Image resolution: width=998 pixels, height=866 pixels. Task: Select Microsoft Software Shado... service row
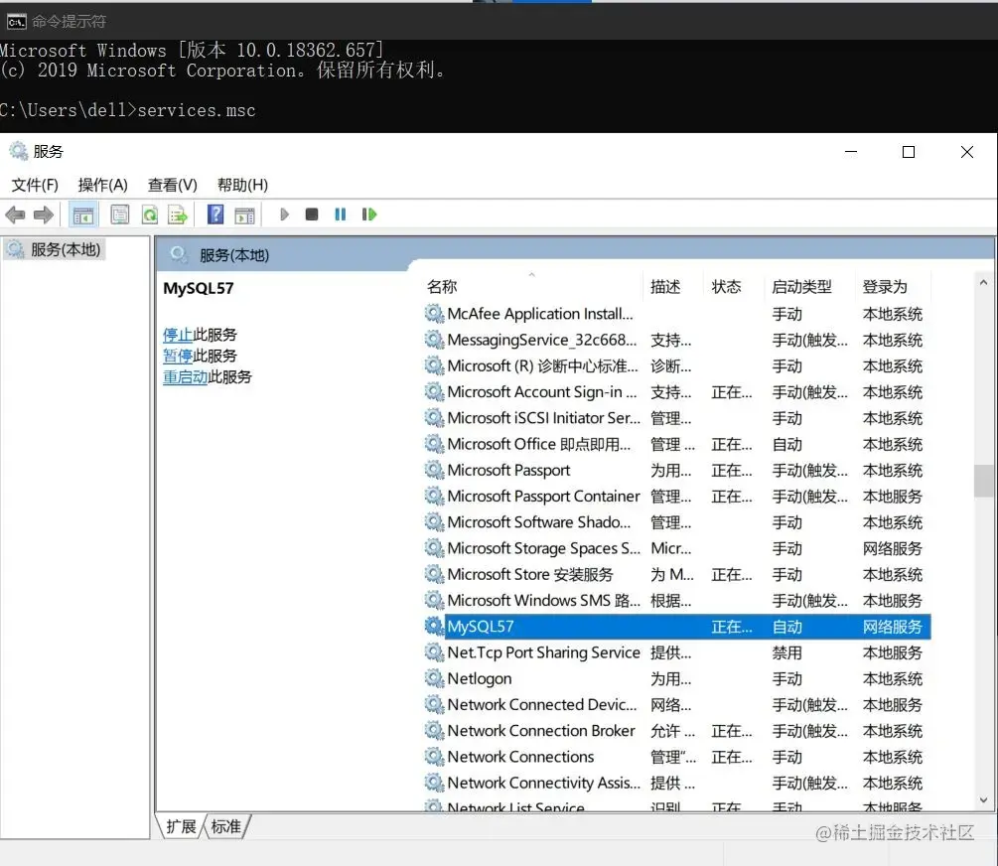(x=677, y=522)
